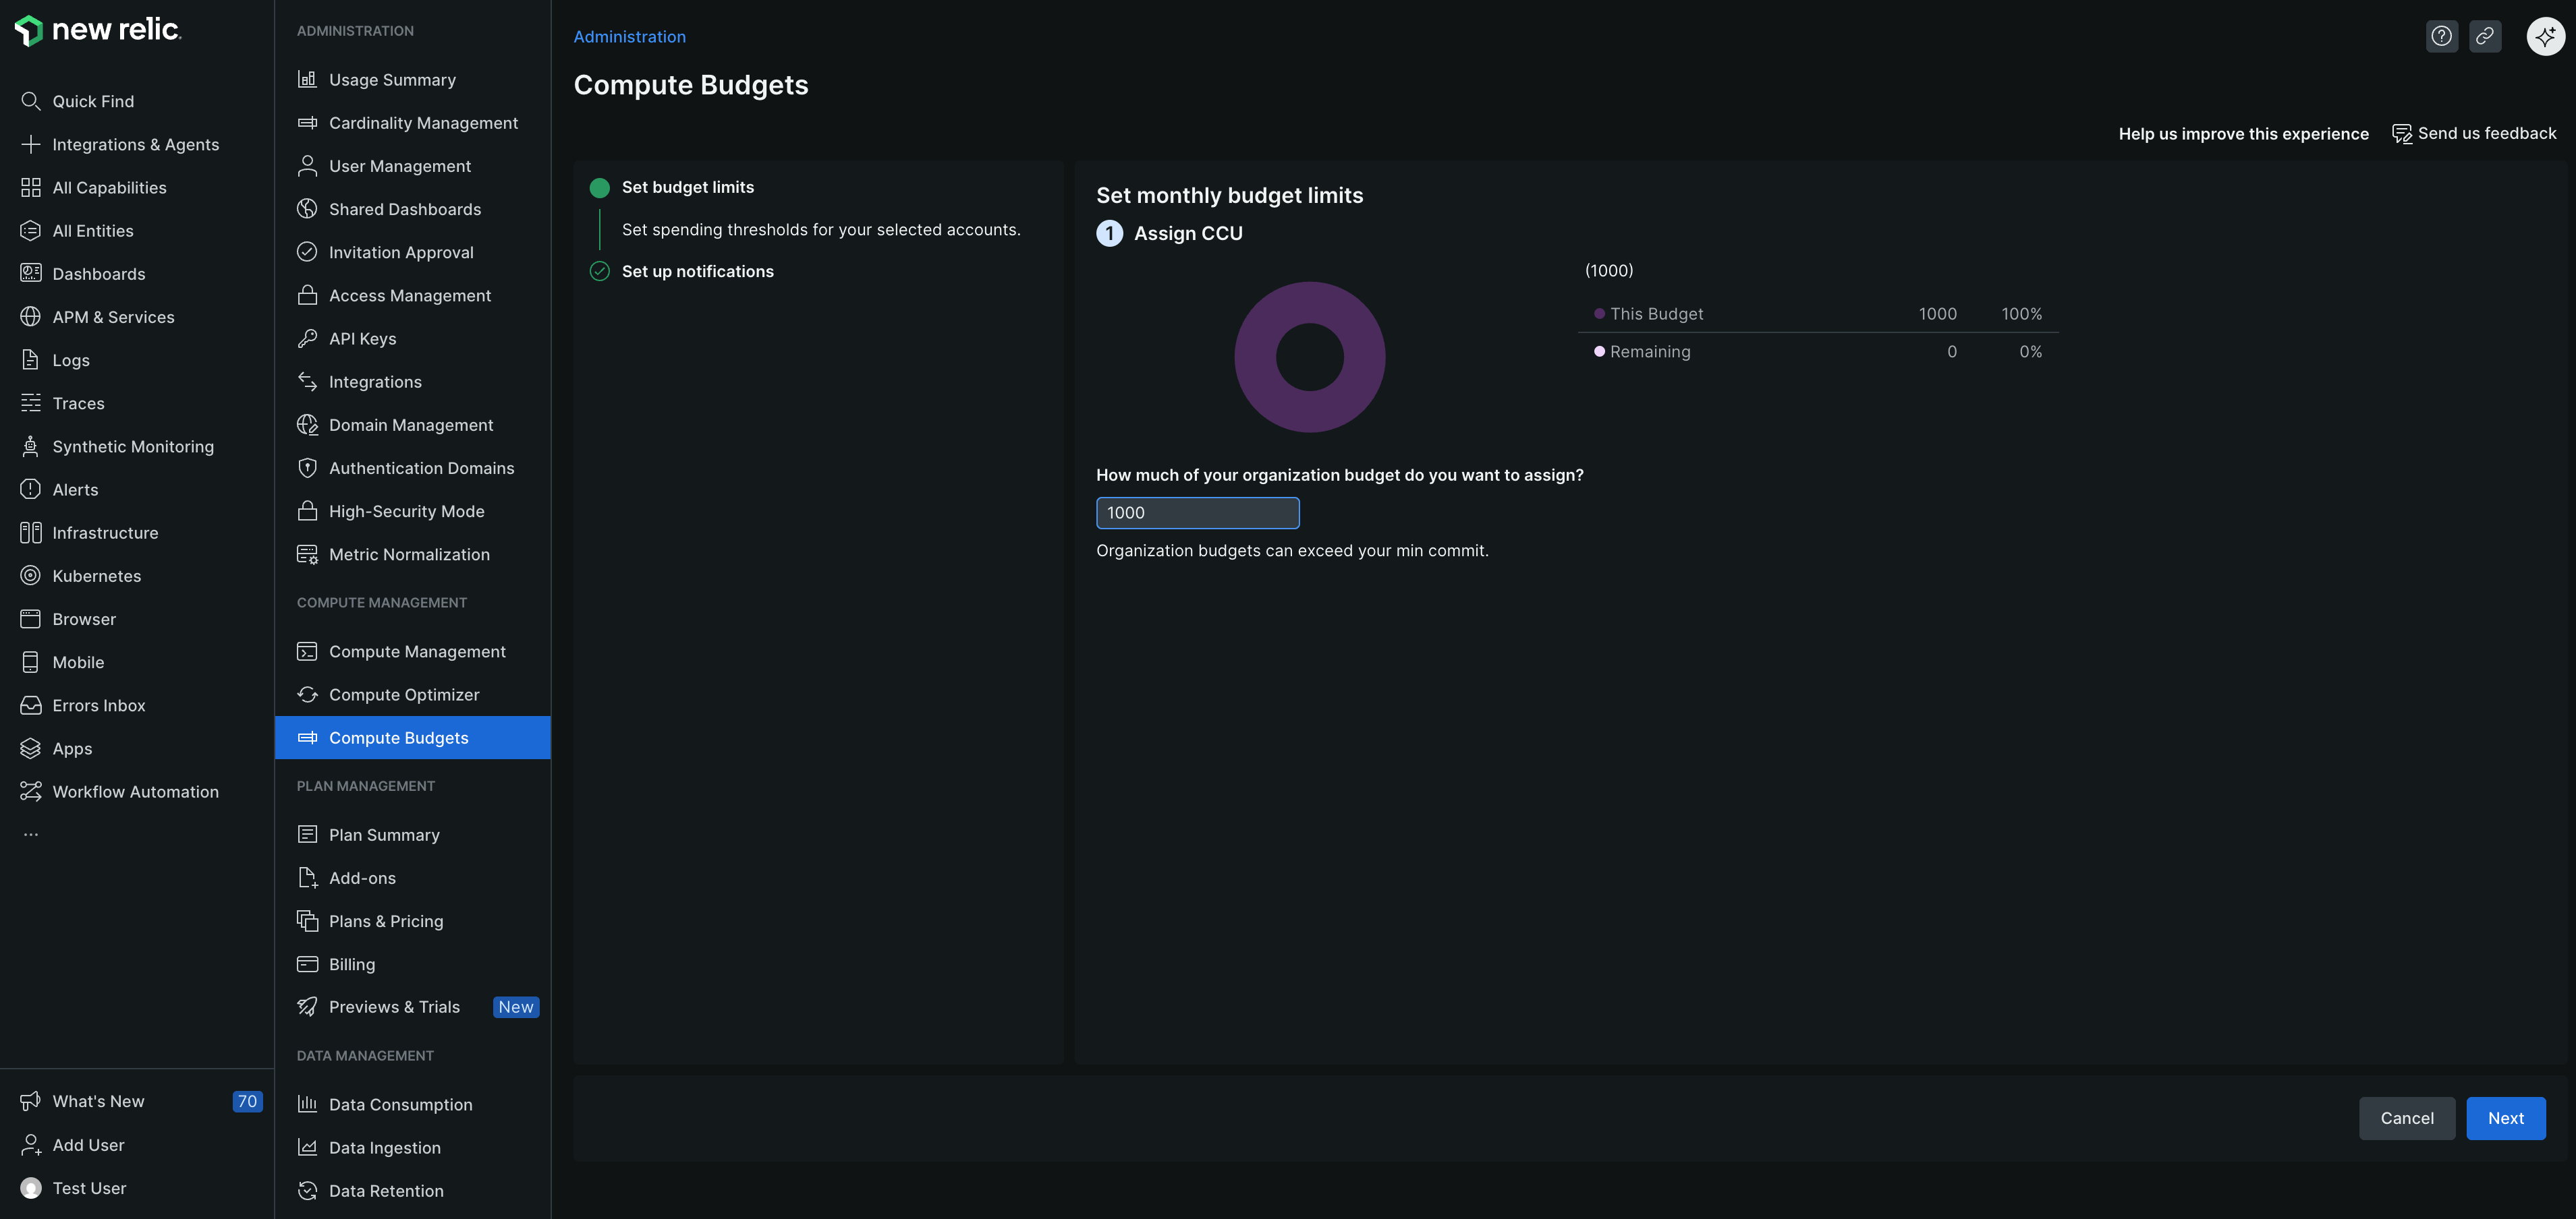The height and width of the screenshot is (1219, 2576).
Task: Click the What's New megaphone icon
Action: [31, 1101]
